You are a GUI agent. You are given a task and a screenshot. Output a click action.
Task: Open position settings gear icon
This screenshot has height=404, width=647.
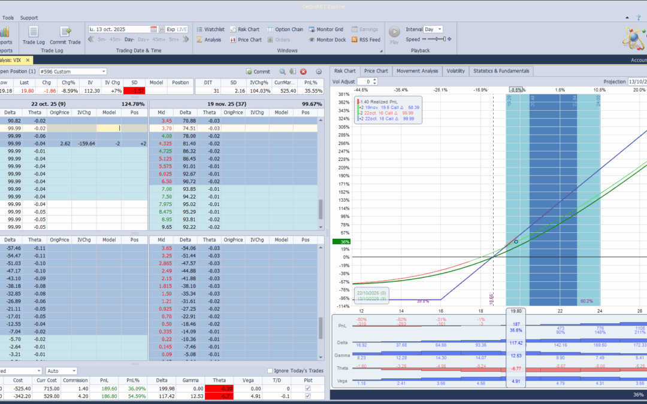click(319, 71)
